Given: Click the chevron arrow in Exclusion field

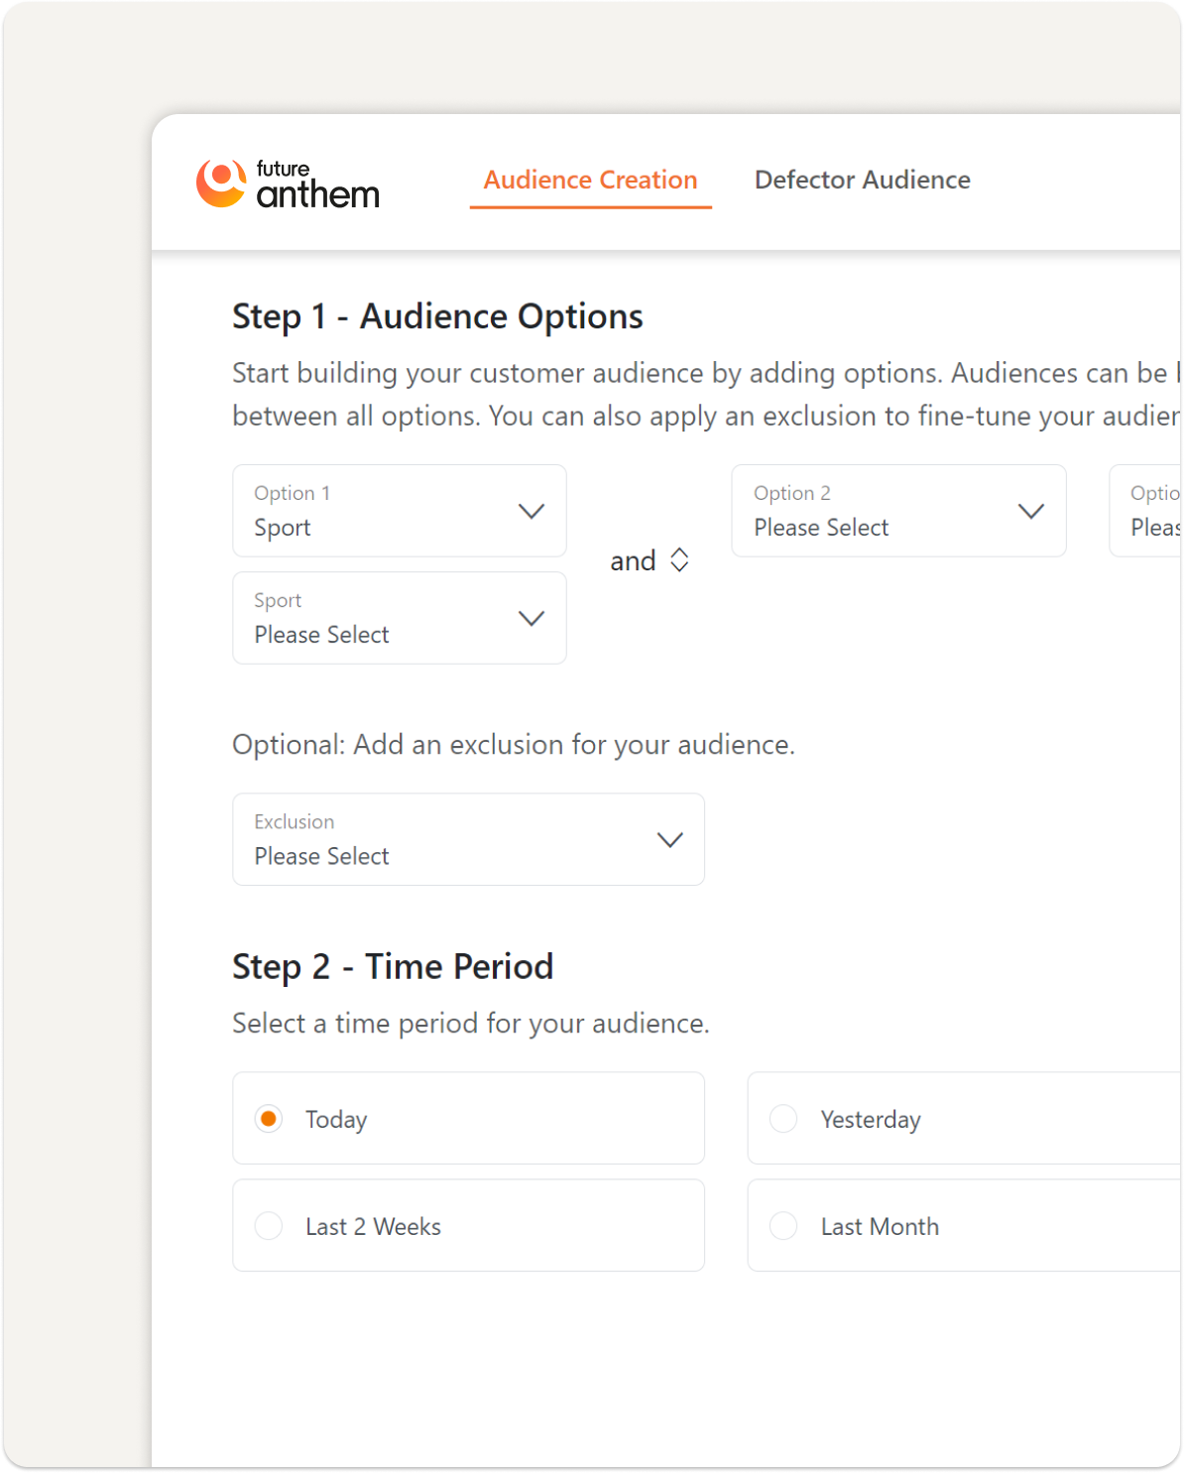Looking at the screenshot, I should coord(670,839).
